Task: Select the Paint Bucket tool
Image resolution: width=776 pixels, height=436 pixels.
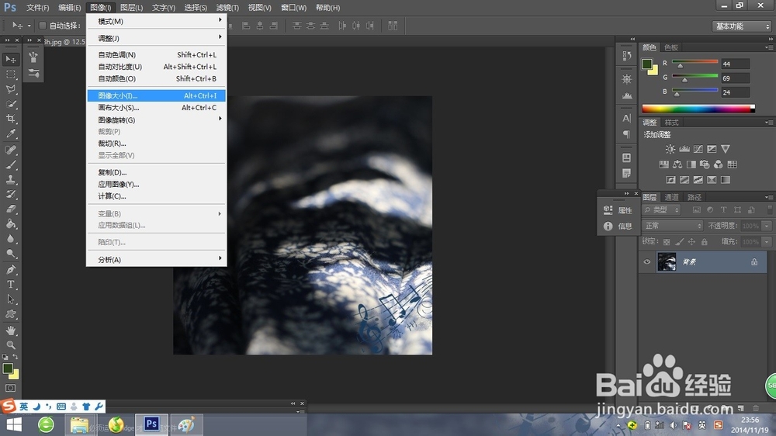Action: pos(10,224)
